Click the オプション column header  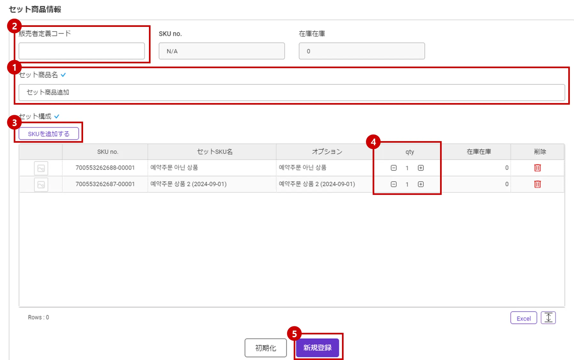325,152
